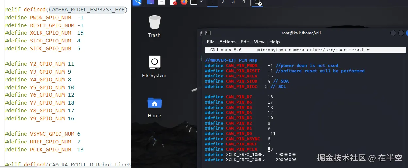The width and height of the screenshot is (408, 168).
Task: Click the GNU nano 8.0 header text
Action: (x=226, y=50)
